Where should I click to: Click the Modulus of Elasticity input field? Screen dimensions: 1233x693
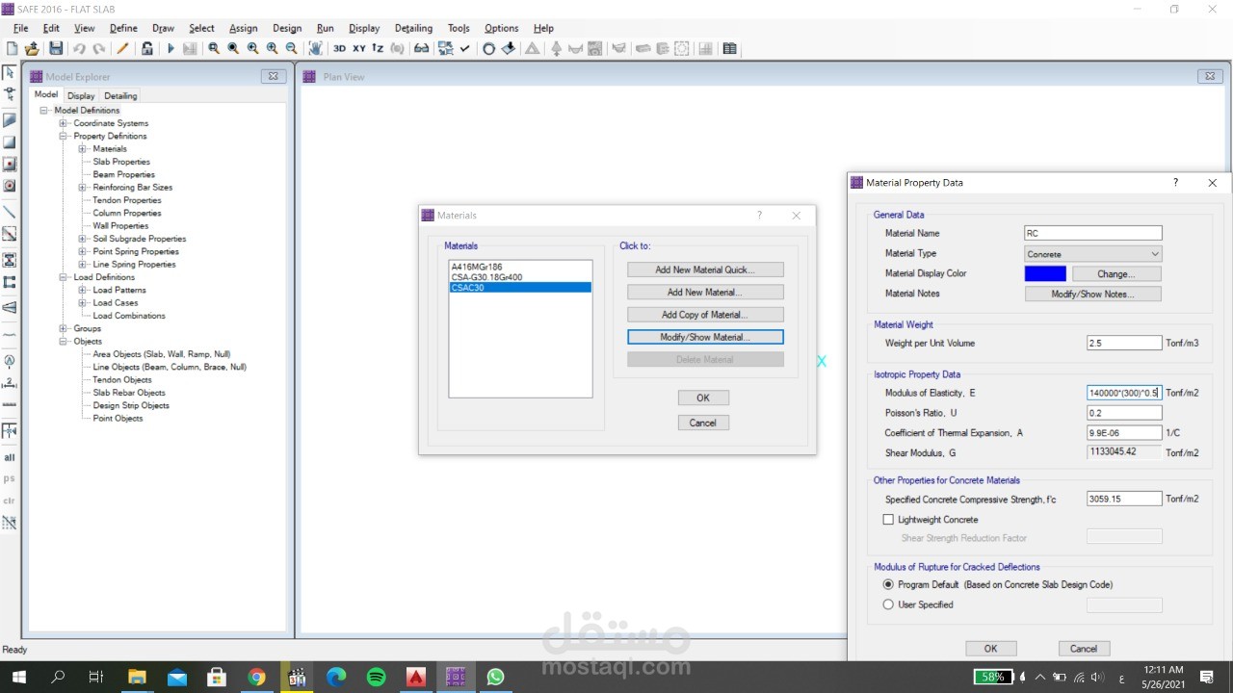tap(1124, 393)
